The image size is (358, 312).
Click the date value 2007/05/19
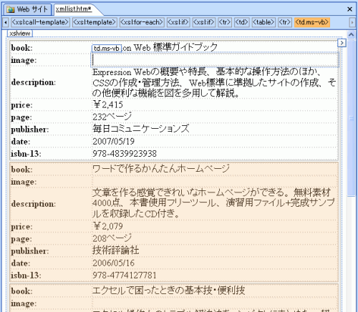point(113,142)
